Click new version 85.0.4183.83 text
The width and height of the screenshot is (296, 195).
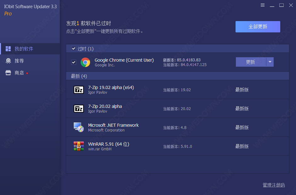[x=182, y=60]
